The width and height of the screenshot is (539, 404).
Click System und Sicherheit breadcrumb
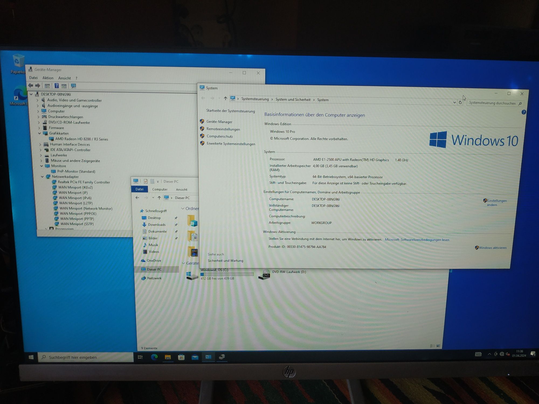click(293, 99)
